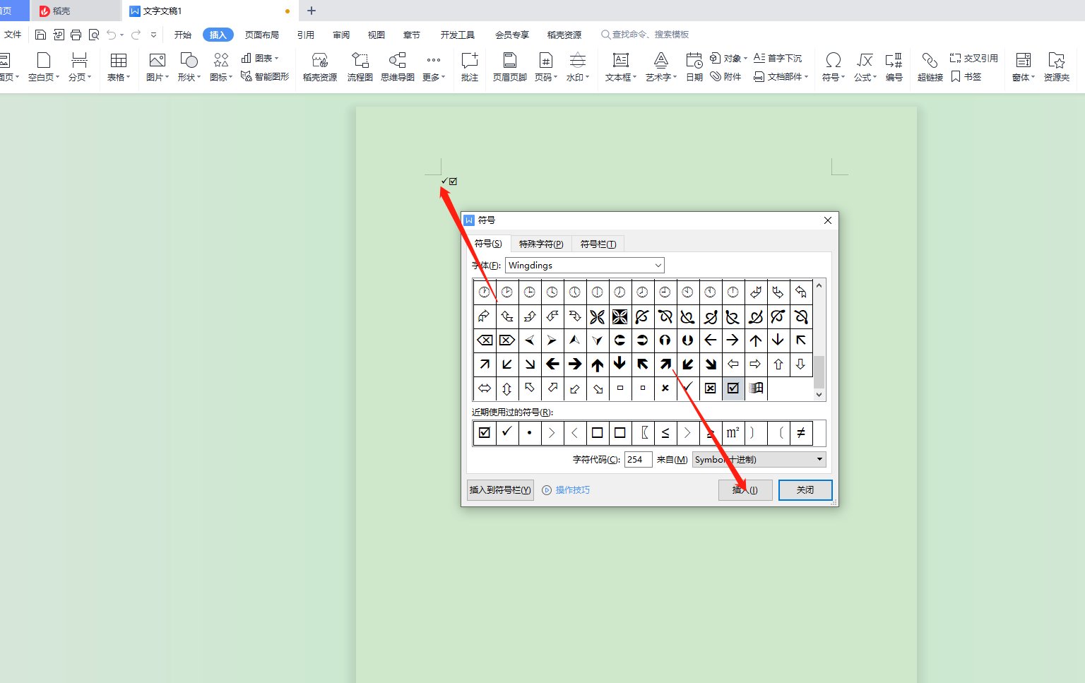Open the 操作技巧 tips link
Image resolution: width=1085 pixels, height=683 pixels.
click(x=567, y=489)
